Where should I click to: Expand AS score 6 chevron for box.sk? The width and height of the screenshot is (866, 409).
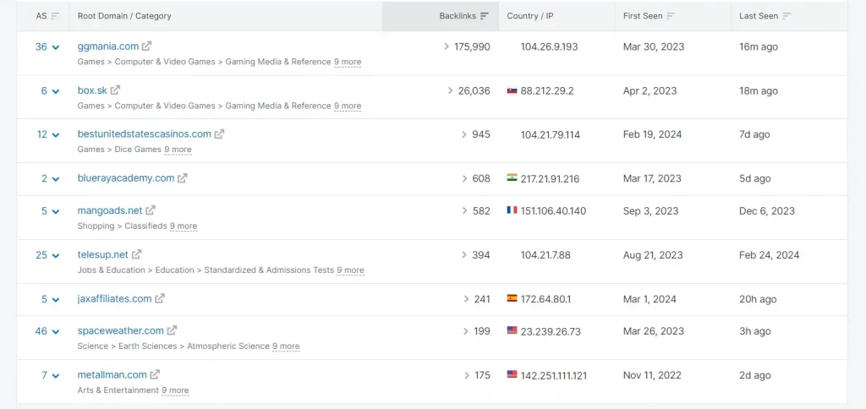[55, 91]
